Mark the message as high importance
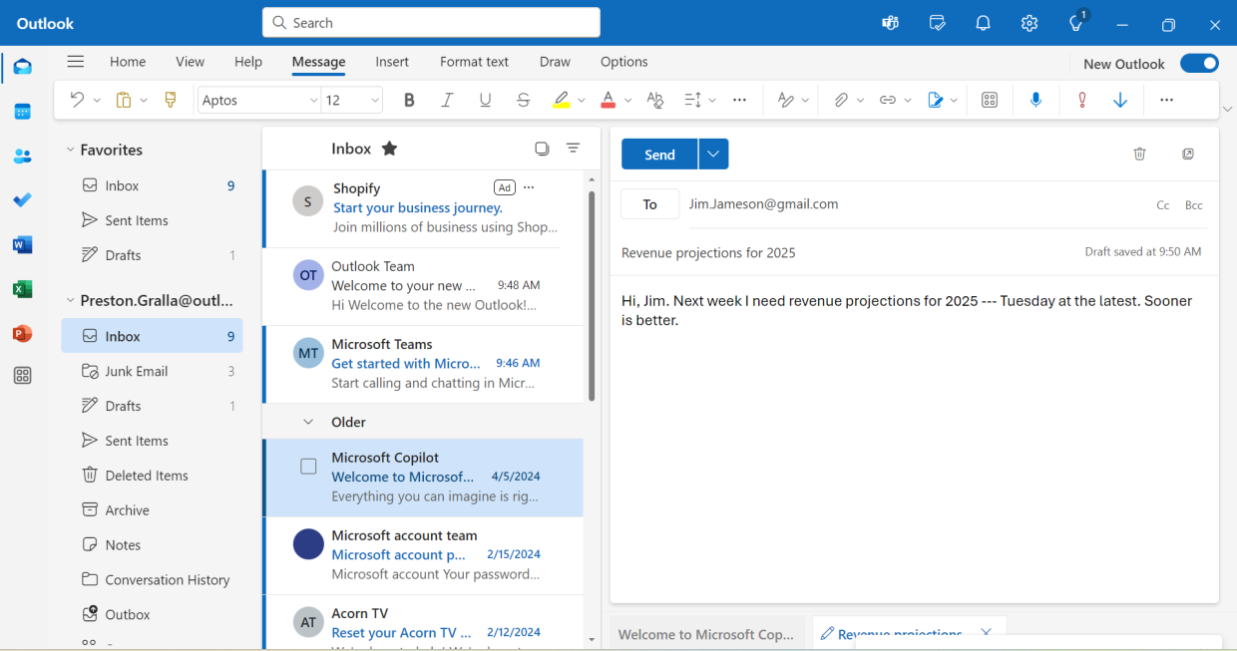Viewport: 1237px width, 651px height. tap(1081, 100)
